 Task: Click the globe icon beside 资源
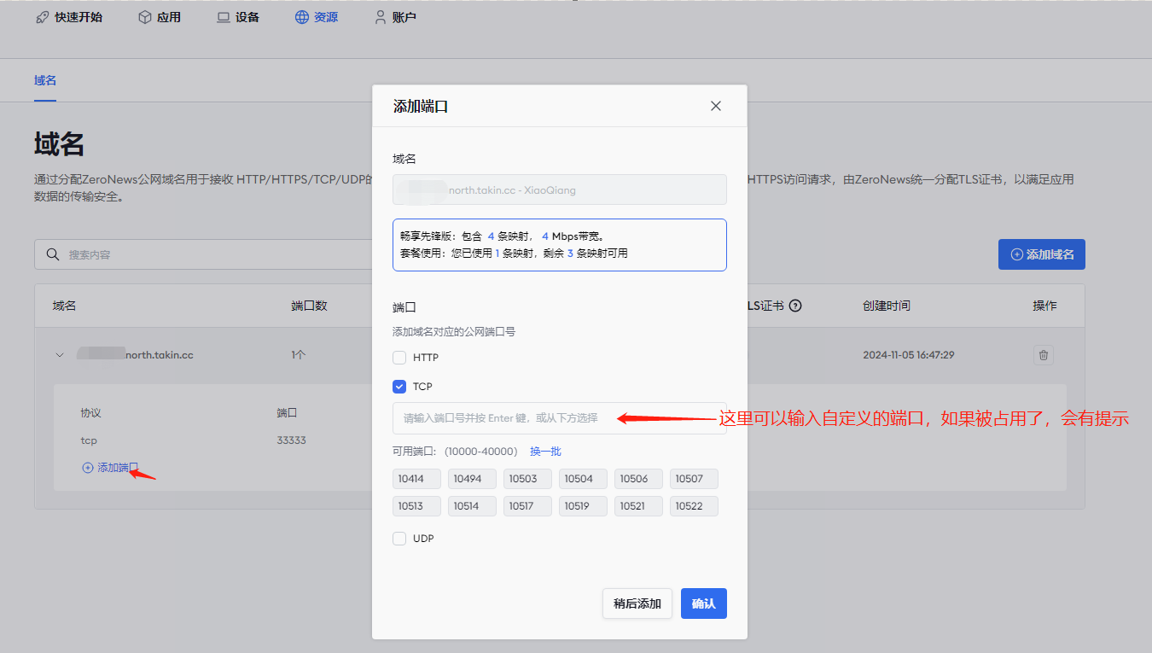(x=302, y=17)
